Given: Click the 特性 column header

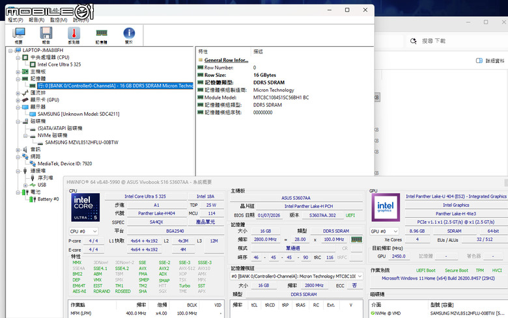Looking at the screenshot, I should click(x=203, y=51).
